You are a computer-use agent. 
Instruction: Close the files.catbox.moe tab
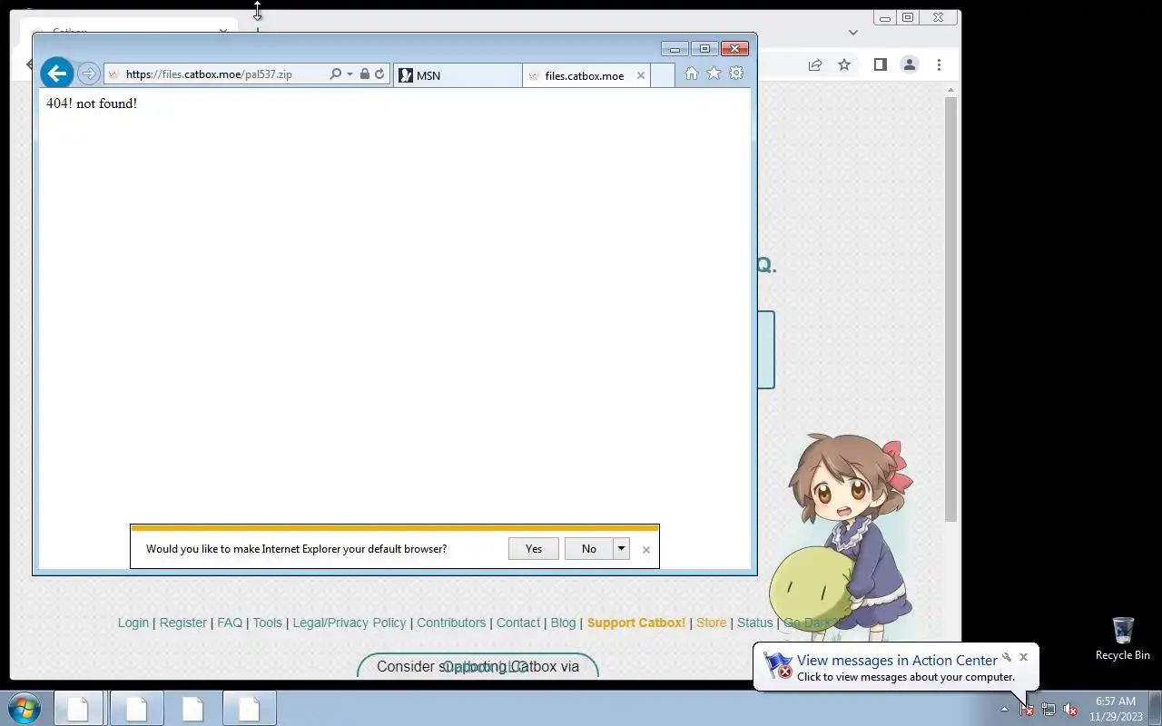point(641,75)
